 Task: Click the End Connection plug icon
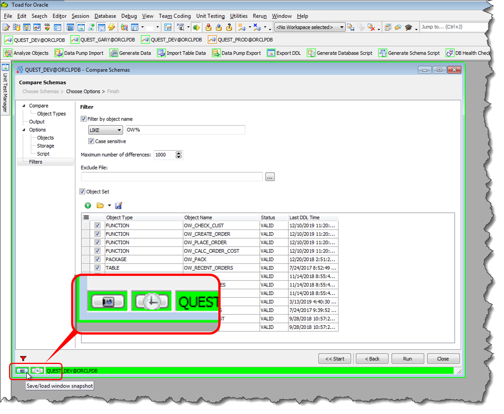[x=257, y=27]
